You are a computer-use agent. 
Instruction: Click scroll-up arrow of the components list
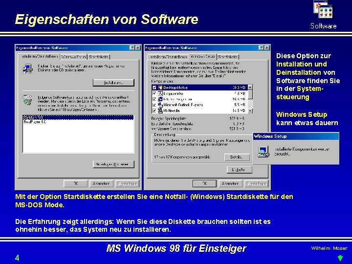250,87
